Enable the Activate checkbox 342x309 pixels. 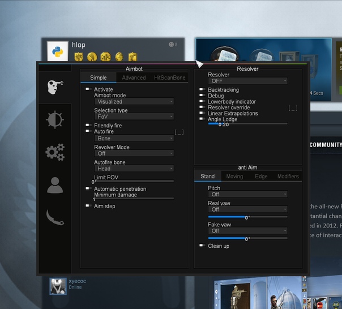tap(88, 89)
